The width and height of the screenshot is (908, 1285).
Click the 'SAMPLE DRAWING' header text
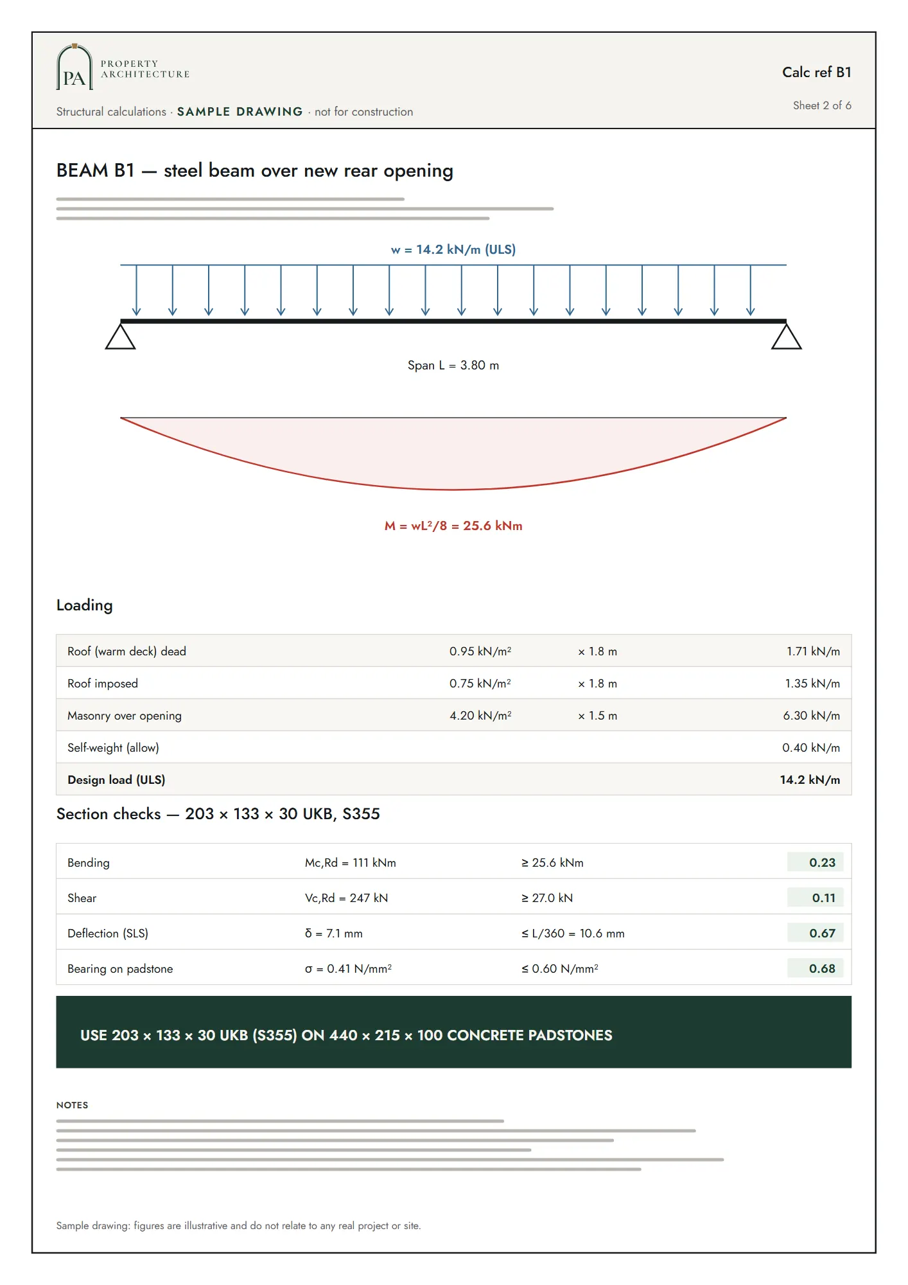(240, 112)
